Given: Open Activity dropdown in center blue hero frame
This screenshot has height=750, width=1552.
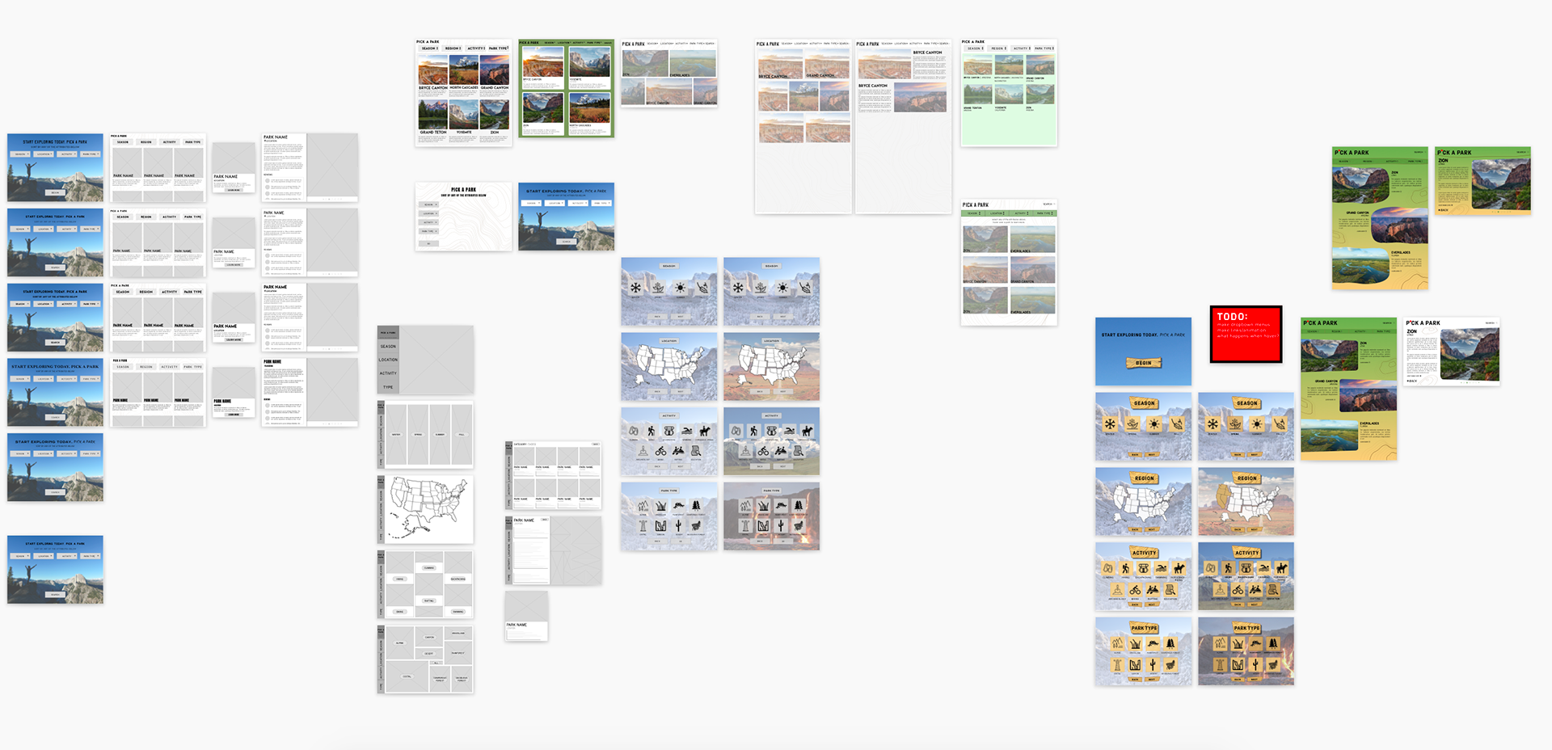Looking at the screenshot, I should coord(578,203).
